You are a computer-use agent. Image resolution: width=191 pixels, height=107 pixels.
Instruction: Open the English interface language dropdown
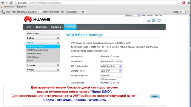pyautogui.click(x=133, y=15)
